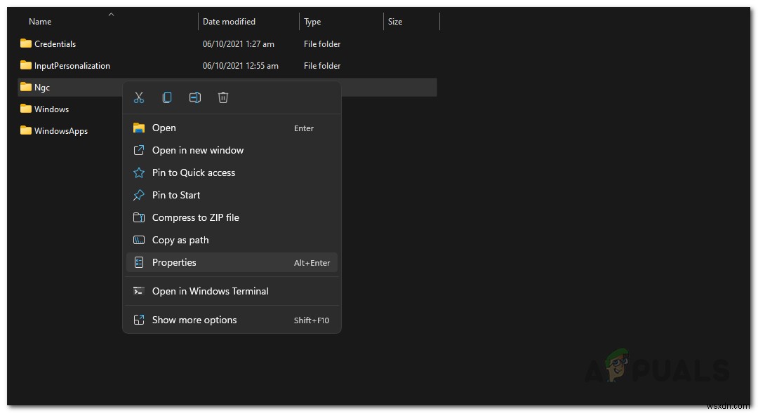Select the InputPersonalization folder name
The image size is (758, 413).
click(x=72, y=66)
